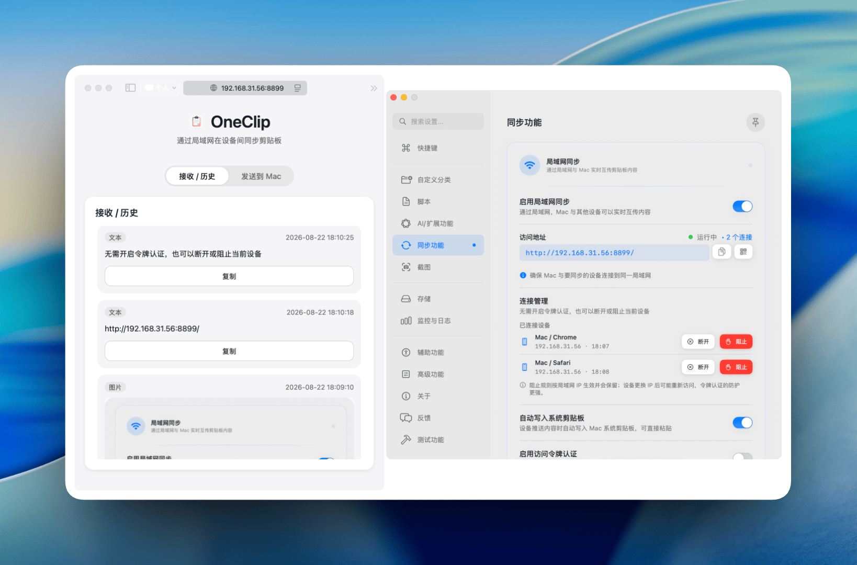
Task: Click the 辅助功能 accessibility icon
Action: [x=406, y=353]
